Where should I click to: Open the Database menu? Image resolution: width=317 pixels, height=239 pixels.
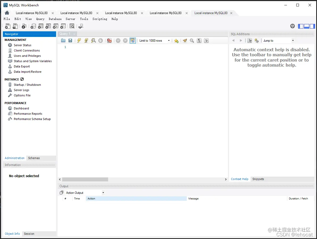click(55, 19)
